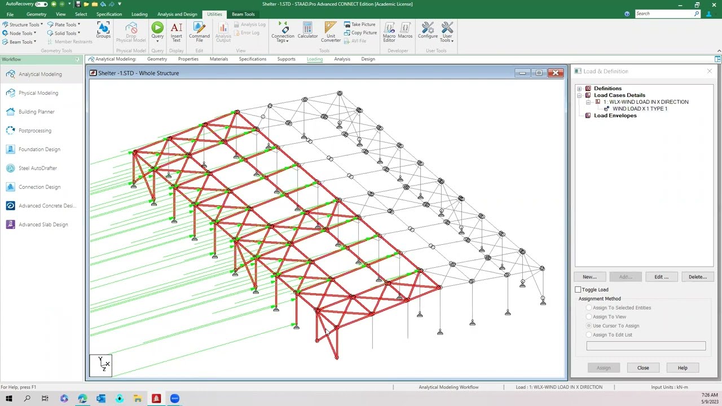This screenshot has width=722, height=406.
Task: Open the Calculator utility
Action: 307,30
